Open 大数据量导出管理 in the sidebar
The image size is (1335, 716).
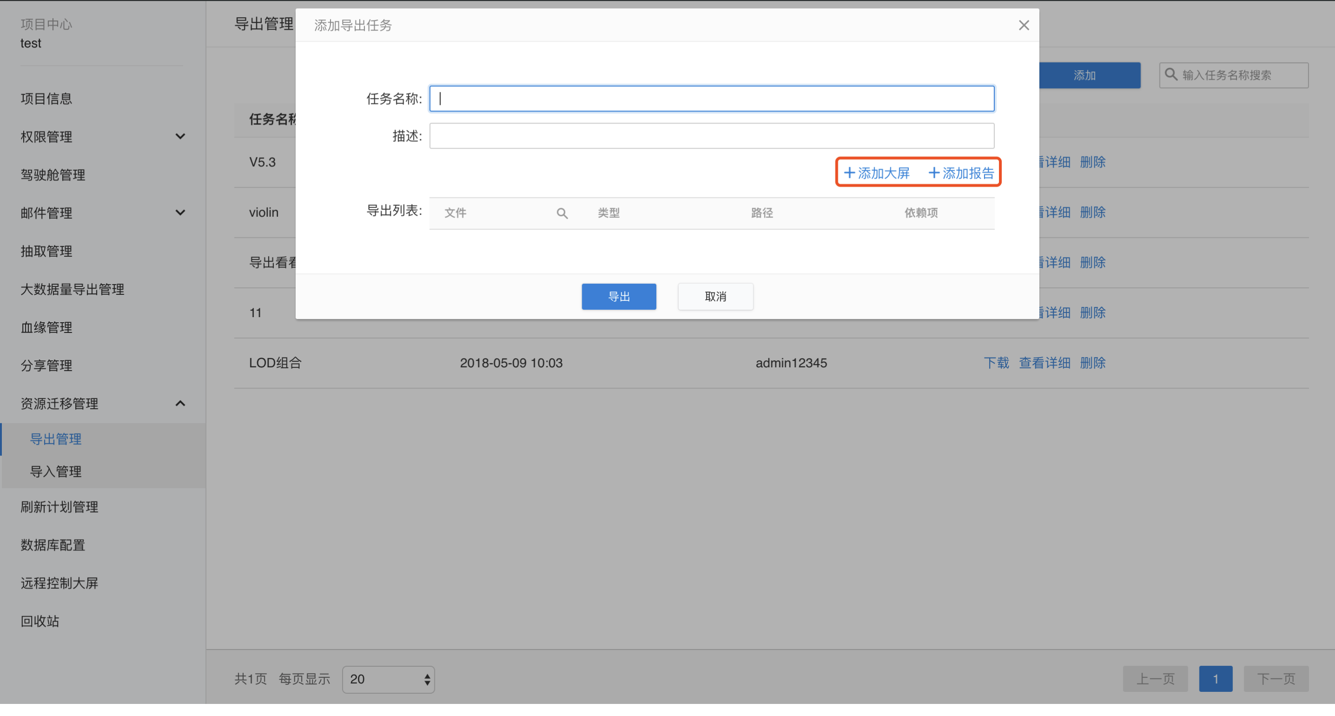point(72,289)
